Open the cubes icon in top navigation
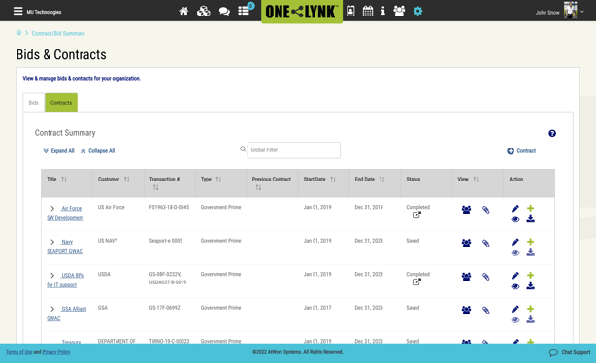This screenshot has height=363, width=596. pos(203,11)
